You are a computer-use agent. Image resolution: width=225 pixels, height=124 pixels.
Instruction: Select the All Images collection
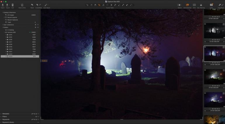coord(20,15)
